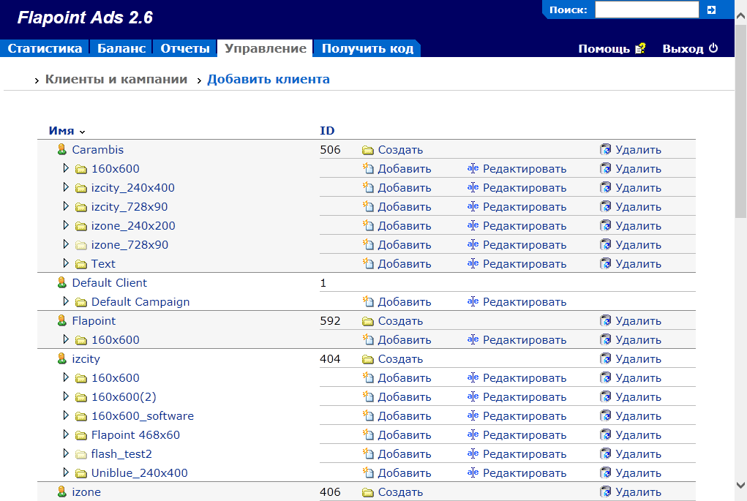Click the Flapoint client user icon
Screen dimensions: 747x501
tap(62, 320)
